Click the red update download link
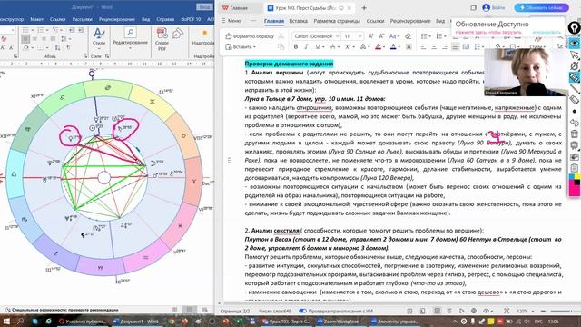 click(488, 33)
